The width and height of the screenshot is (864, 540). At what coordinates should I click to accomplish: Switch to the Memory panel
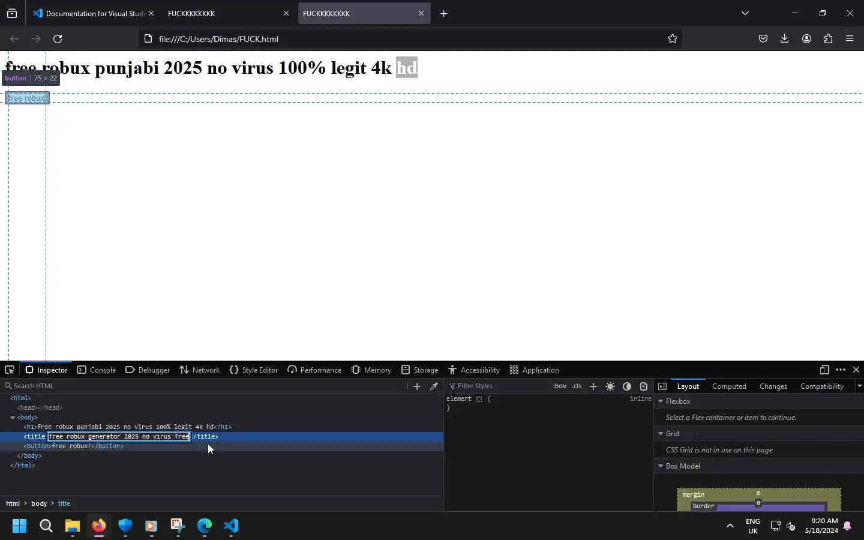click(371, 370)
